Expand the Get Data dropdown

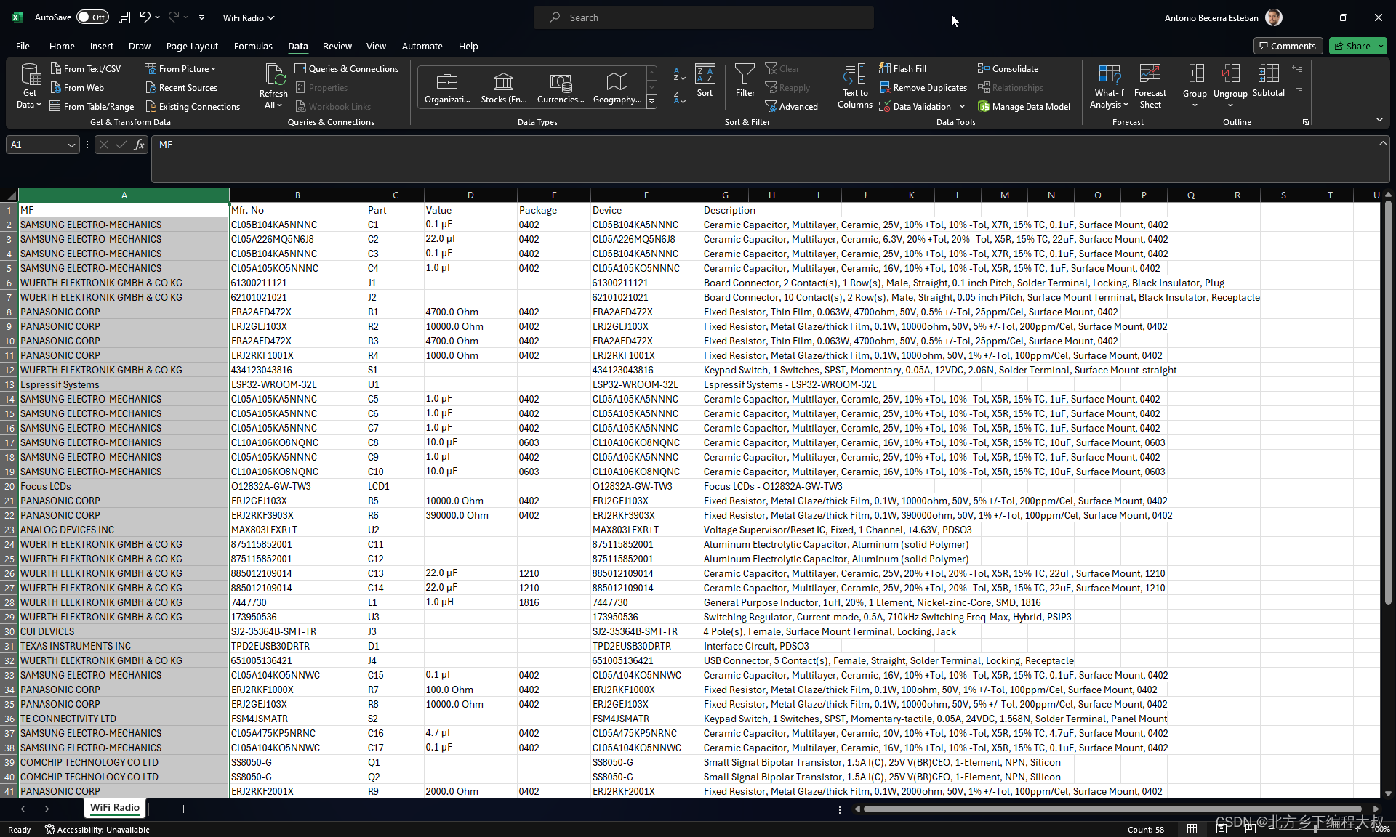coord(29,93)
